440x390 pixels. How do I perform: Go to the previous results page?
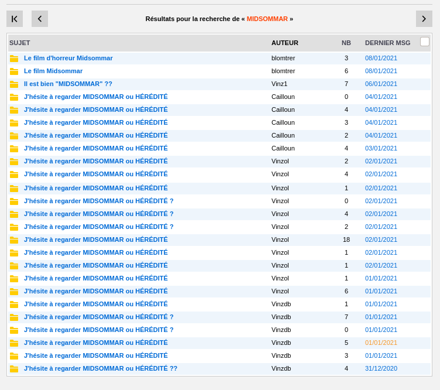click(40, 19)
